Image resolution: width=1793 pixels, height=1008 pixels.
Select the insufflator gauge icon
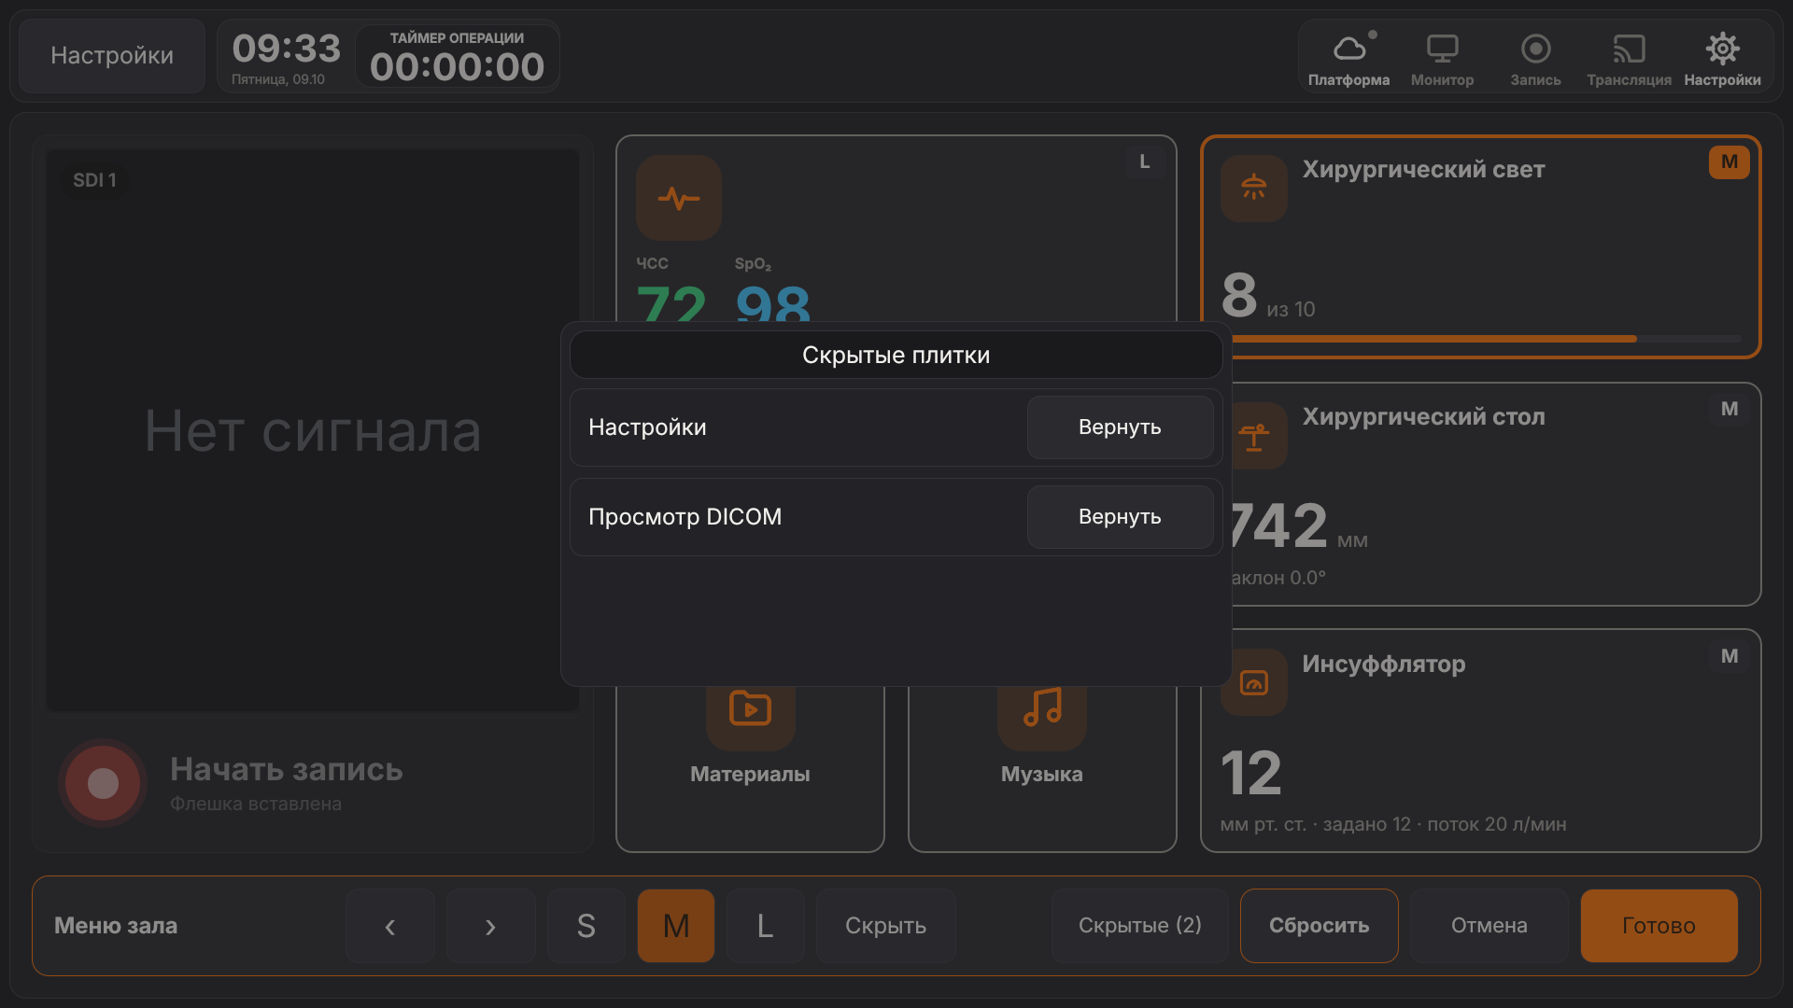coord(1254,682)
